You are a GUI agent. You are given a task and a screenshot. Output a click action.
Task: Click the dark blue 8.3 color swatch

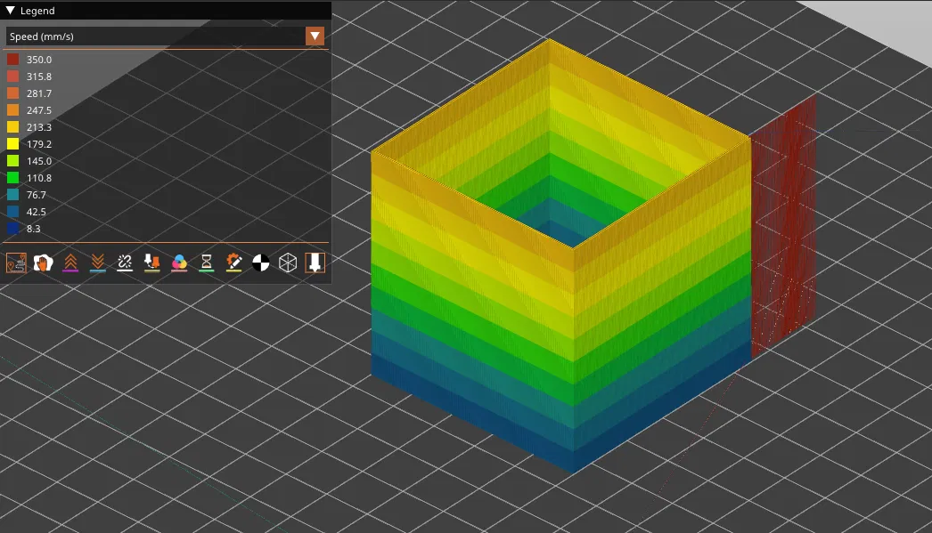point(12,229)
